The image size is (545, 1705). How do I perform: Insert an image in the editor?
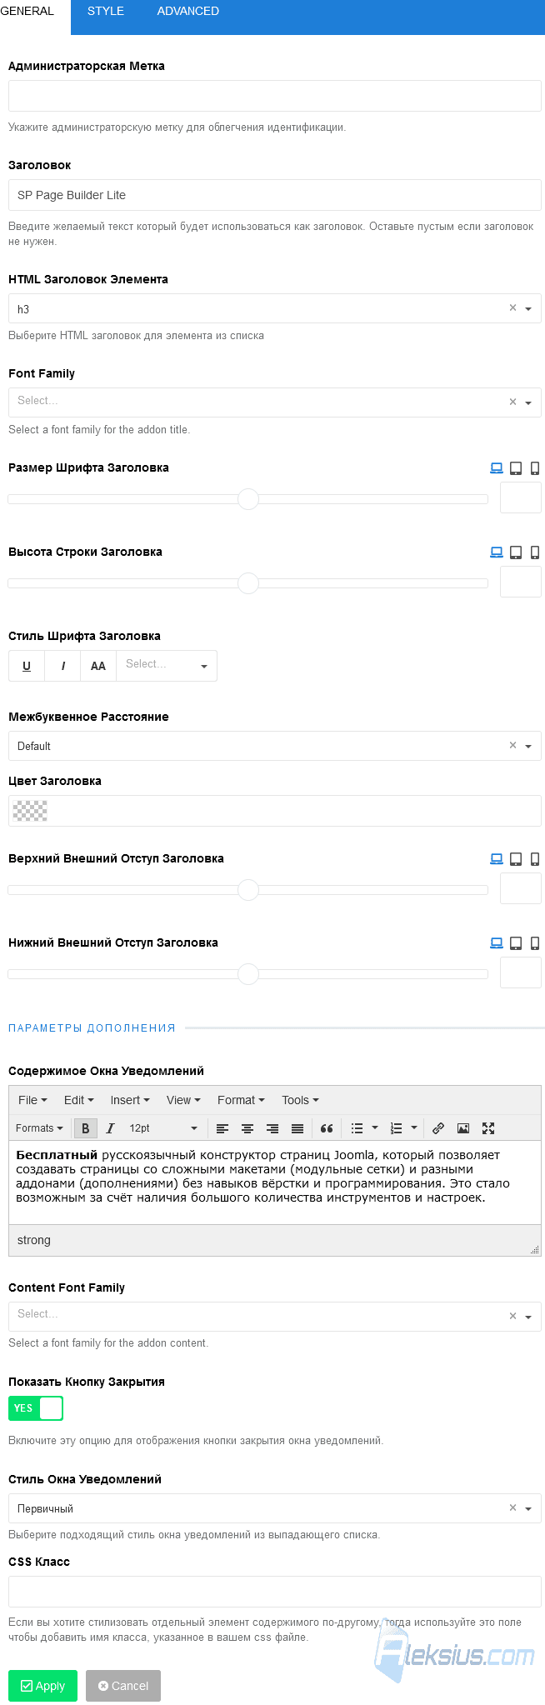[463, 1128]
